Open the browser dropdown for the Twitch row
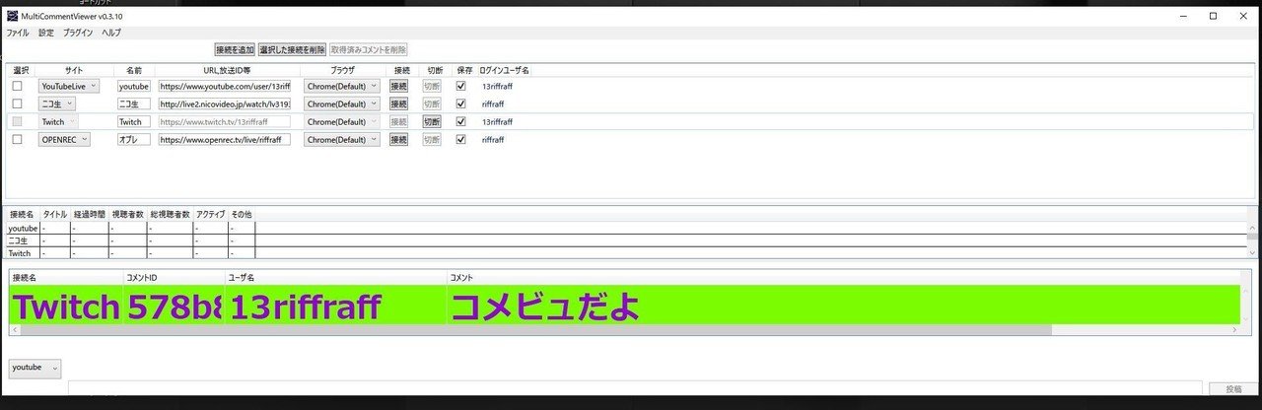The height and width of the screenshot is (410, 1262). click(341, 121)
